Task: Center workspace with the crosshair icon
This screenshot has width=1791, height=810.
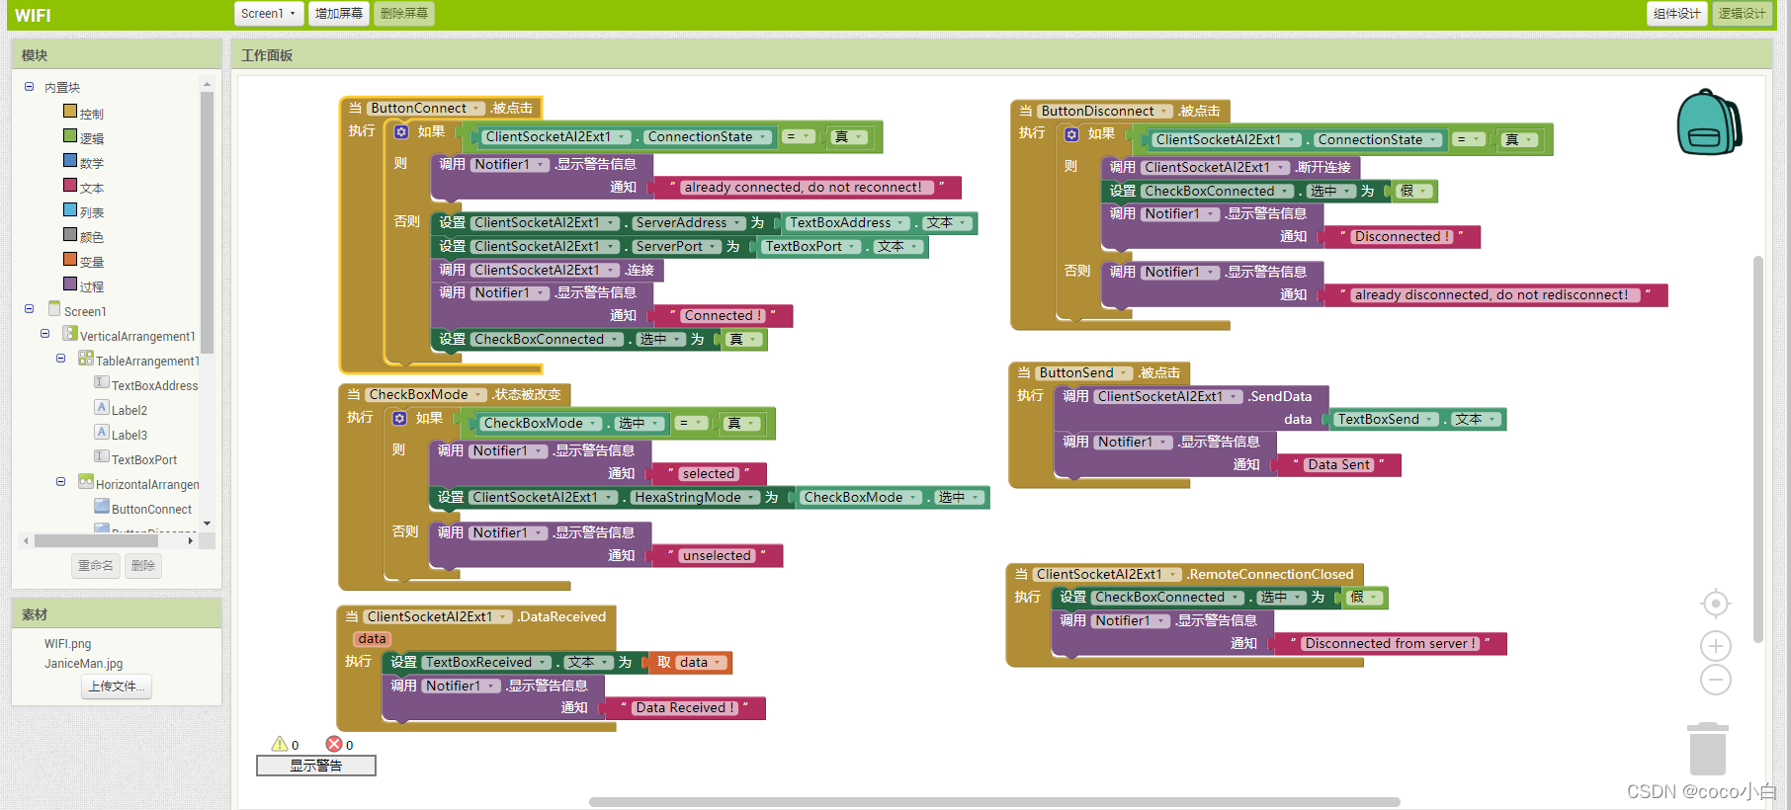Action: 1716,604
